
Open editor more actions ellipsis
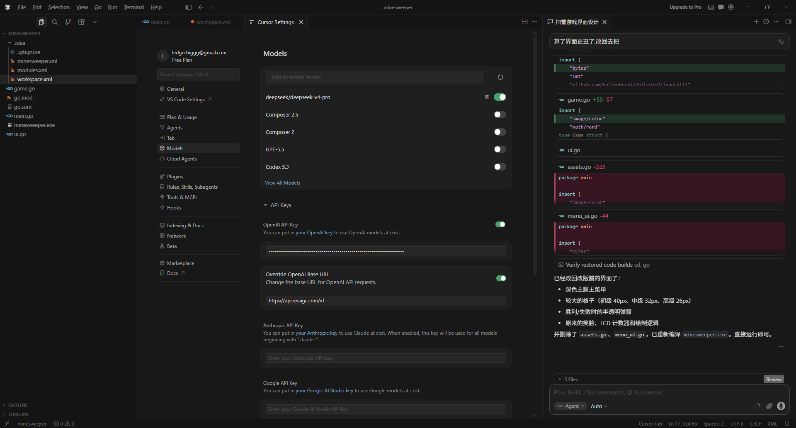coord(534,22)
